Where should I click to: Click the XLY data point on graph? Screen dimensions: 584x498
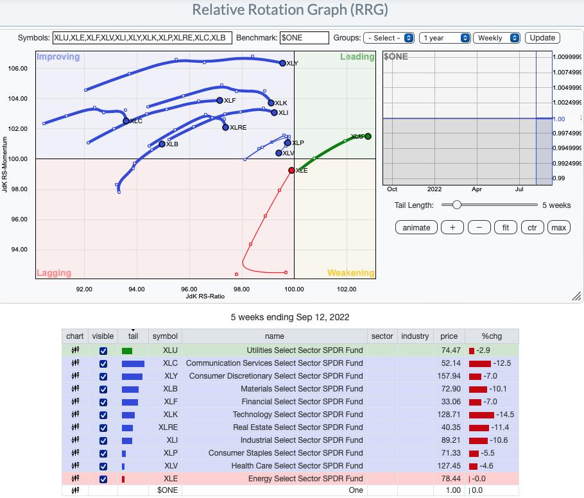pos(283,63)
